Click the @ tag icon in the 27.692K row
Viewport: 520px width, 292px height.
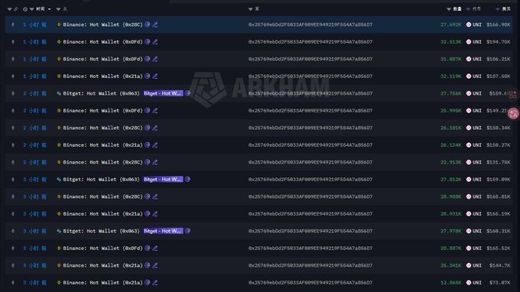tap(148, 24)
